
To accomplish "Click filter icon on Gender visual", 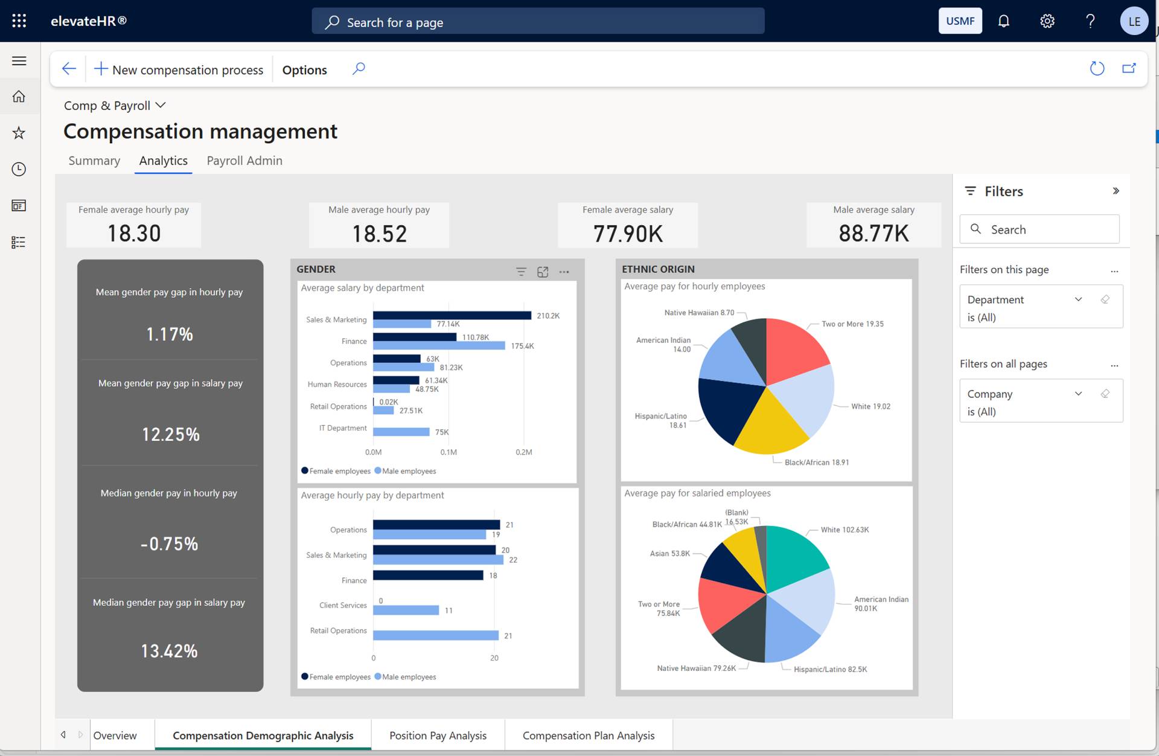I will pos(521,272).
